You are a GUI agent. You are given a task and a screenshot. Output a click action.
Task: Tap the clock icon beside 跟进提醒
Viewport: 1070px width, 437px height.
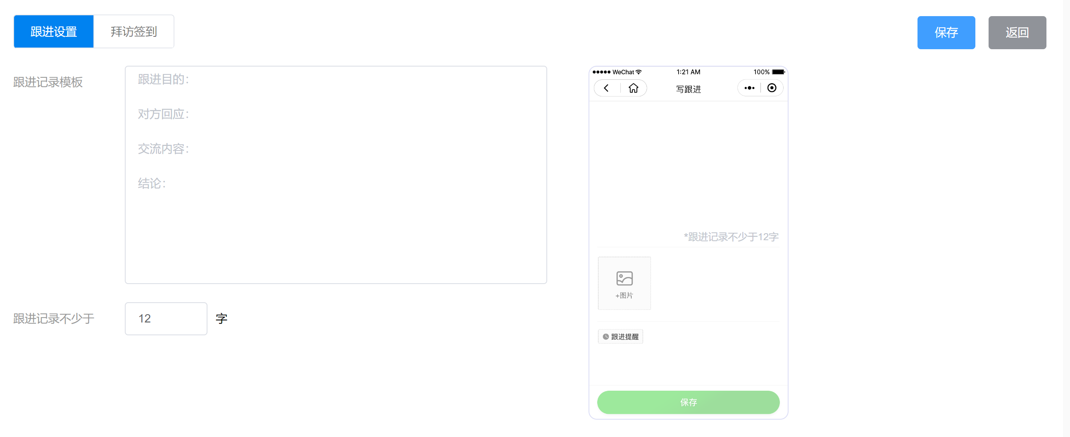pos(605,337)
